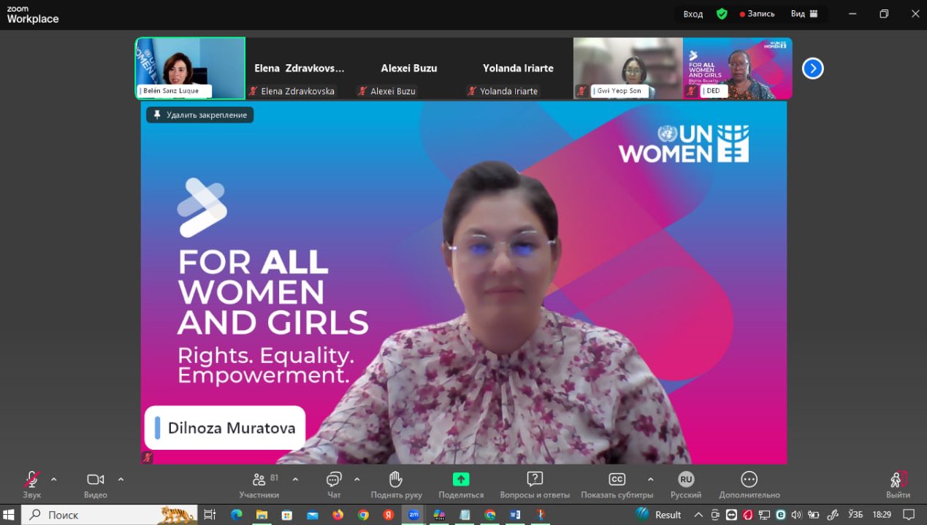927x525 pixels.
Task: Expand subtitle options arrow beside Показать субтитры
Action: (650, 480)
